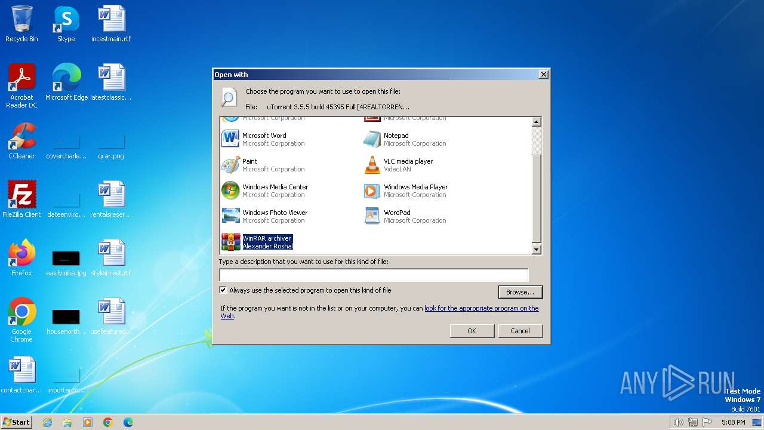Select the Microsoft Edge desktop shortcut

pyautogui.click(x=66, y=82)
